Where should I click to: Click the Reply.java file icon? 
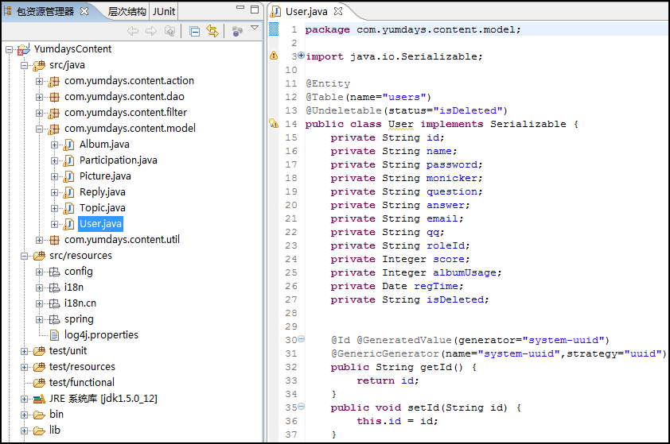click(x=68, y=192)
